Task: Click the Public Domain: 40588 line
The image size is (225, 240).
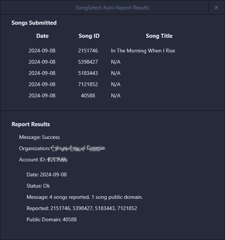Action: 52,219
